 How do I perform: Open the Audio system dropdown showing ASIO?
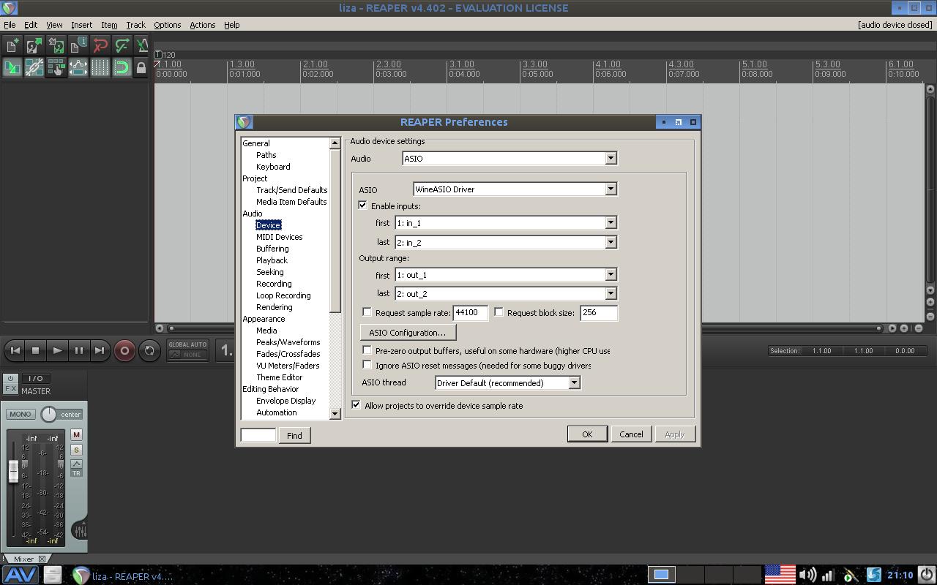pos(509,159)
